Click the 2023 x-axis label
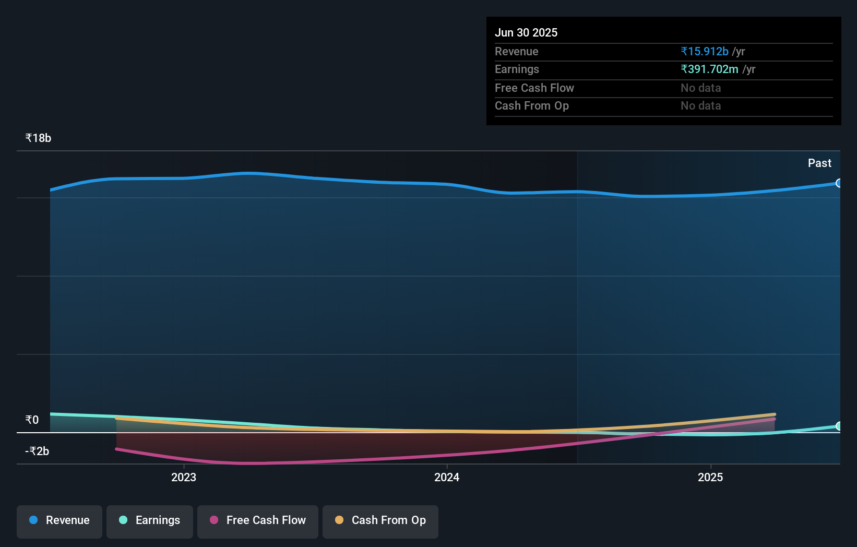The width and height of the screenshot is (857, 547). pyautogui.click(x=184, y=477)
